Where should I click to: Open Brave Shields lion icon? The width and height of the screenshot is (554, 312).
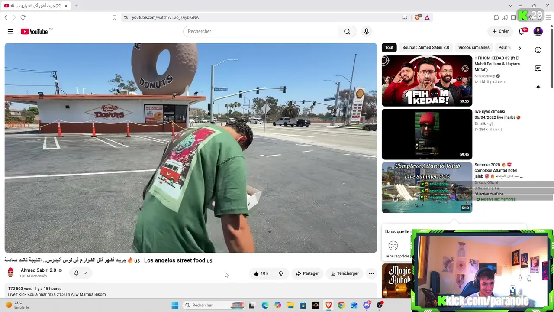(x=417, y=17)
